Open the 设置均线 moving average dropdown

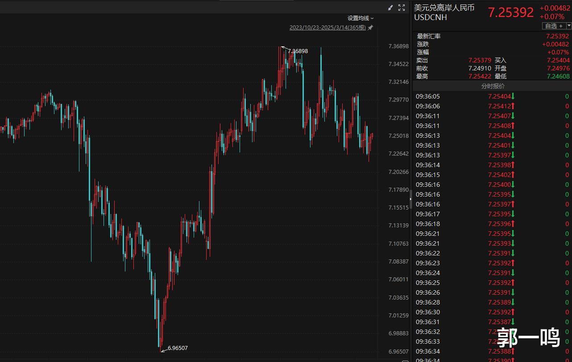tap(361, 18)
